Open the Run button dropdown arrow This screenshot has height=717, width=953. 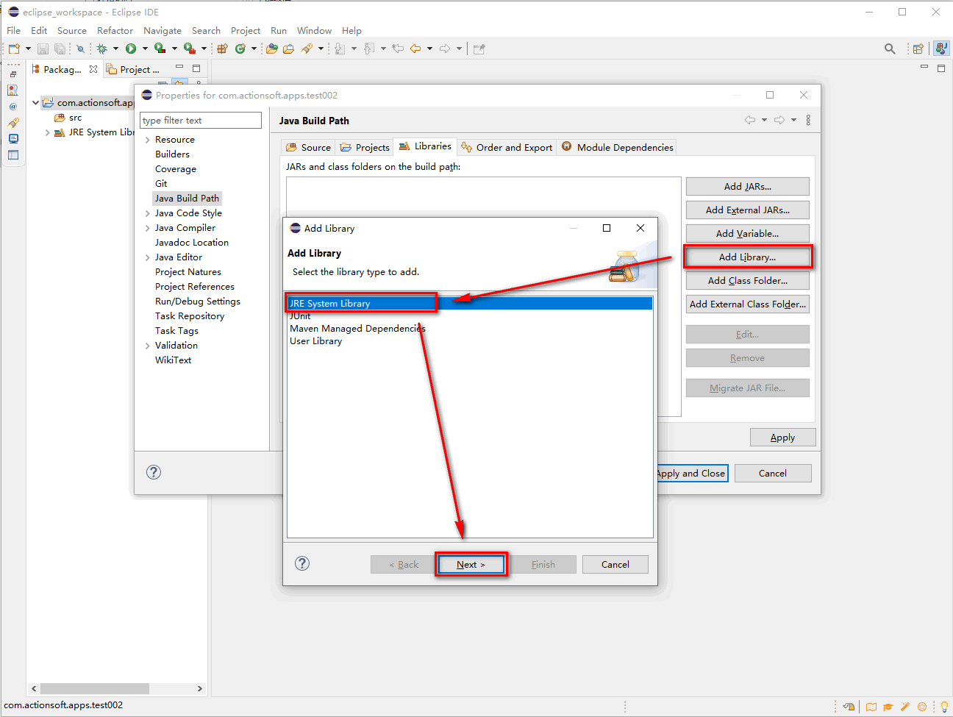[x=146, y=48]
